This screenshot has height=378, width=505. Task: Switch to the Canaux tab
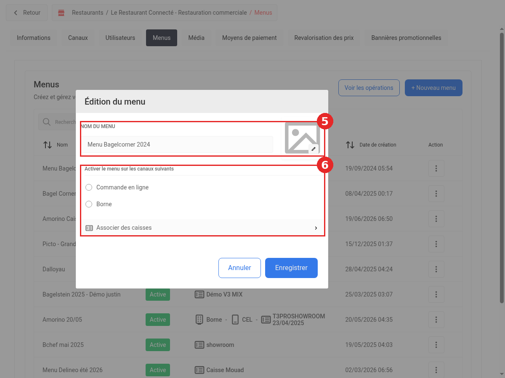(78, 38)
